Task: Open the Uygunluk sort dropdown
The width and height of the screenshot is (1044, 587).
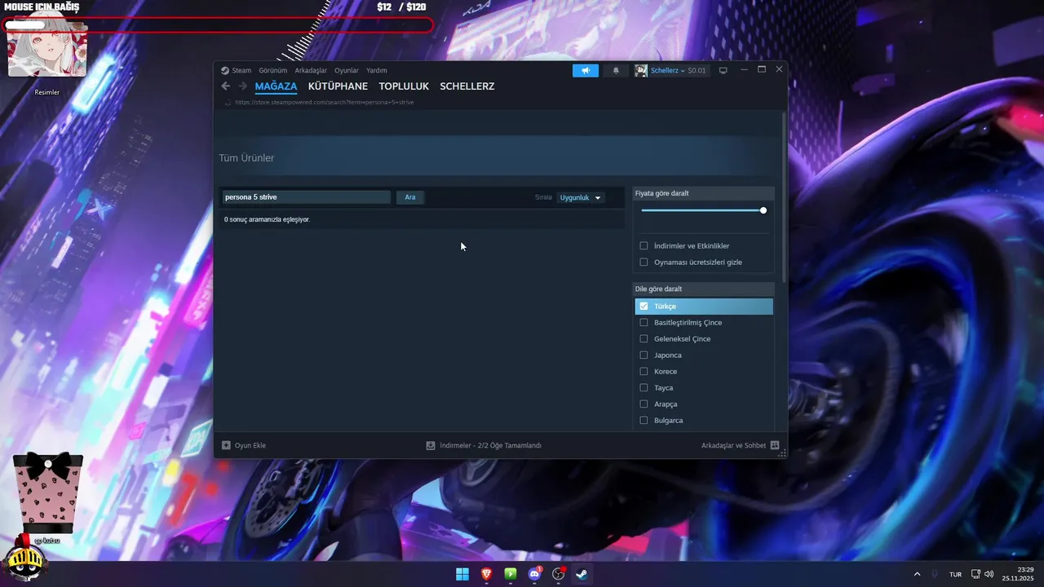Action: [x=581, y=197]
